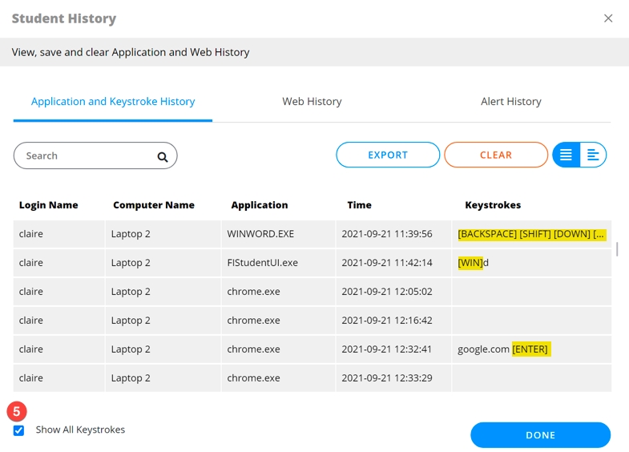Click the Done button
Image resolution: width=629 pixels, height=452 pixels.
pos(540,435)
